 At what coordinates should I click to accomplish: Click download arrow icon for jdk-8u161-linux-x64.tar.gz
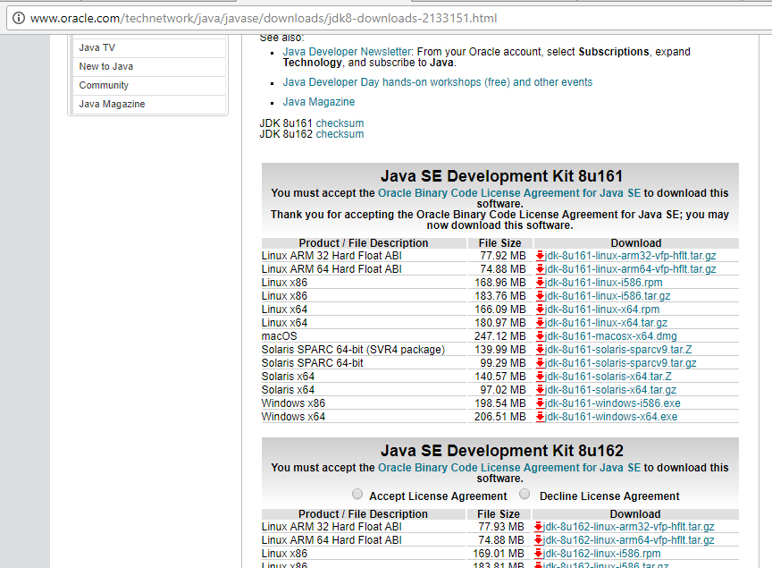click(x=540, y=322)
